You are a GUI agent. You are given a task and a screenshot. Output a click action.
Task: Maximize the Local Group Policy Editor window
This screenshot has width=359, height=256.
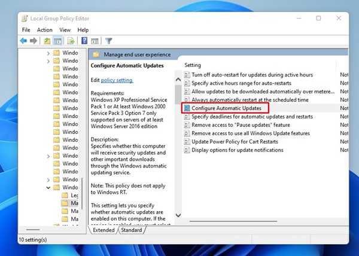[x=318, y=18]
